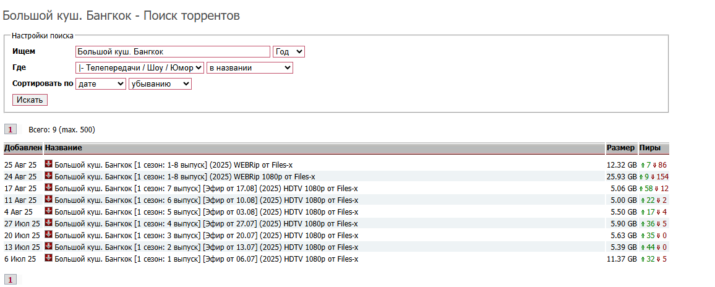Click the search text field with Большой куш
This screenshot has width=715, height=287.
173,52
